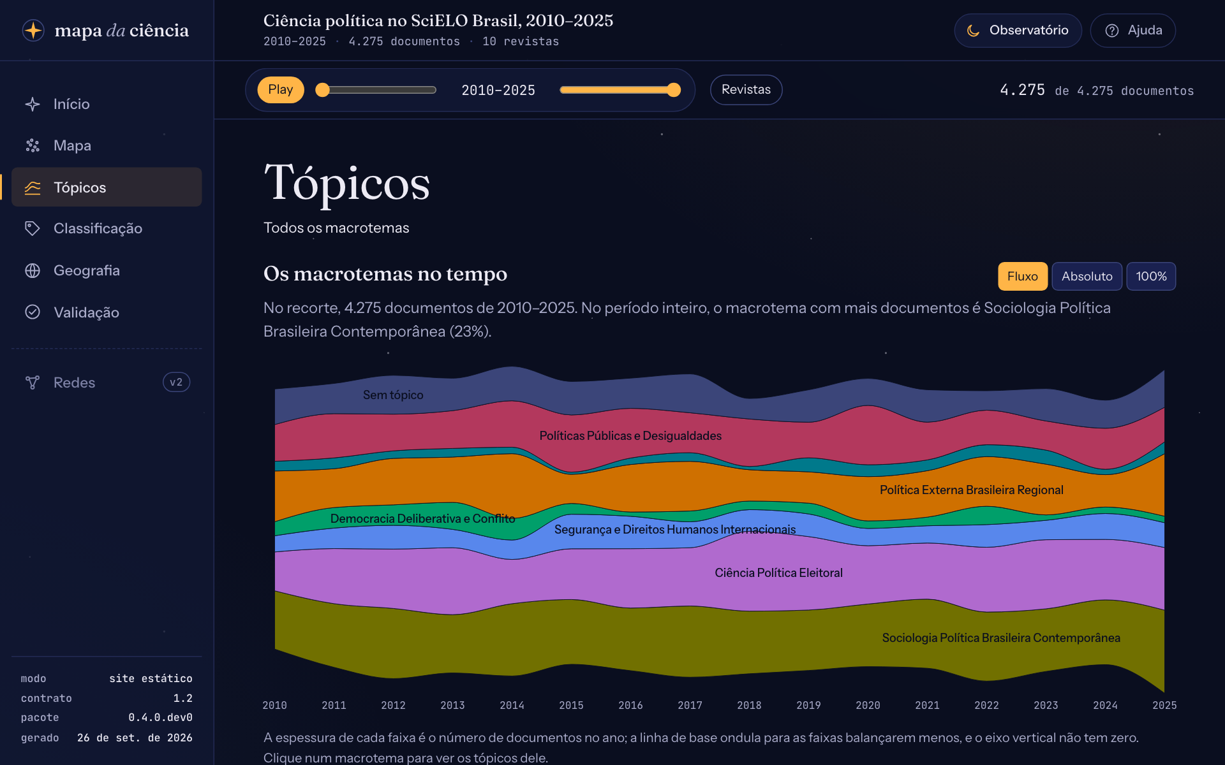Click the Ciência política no SciELO Brasil title
The height and width of the screenshot is (765, 1225).
(438, 21)
